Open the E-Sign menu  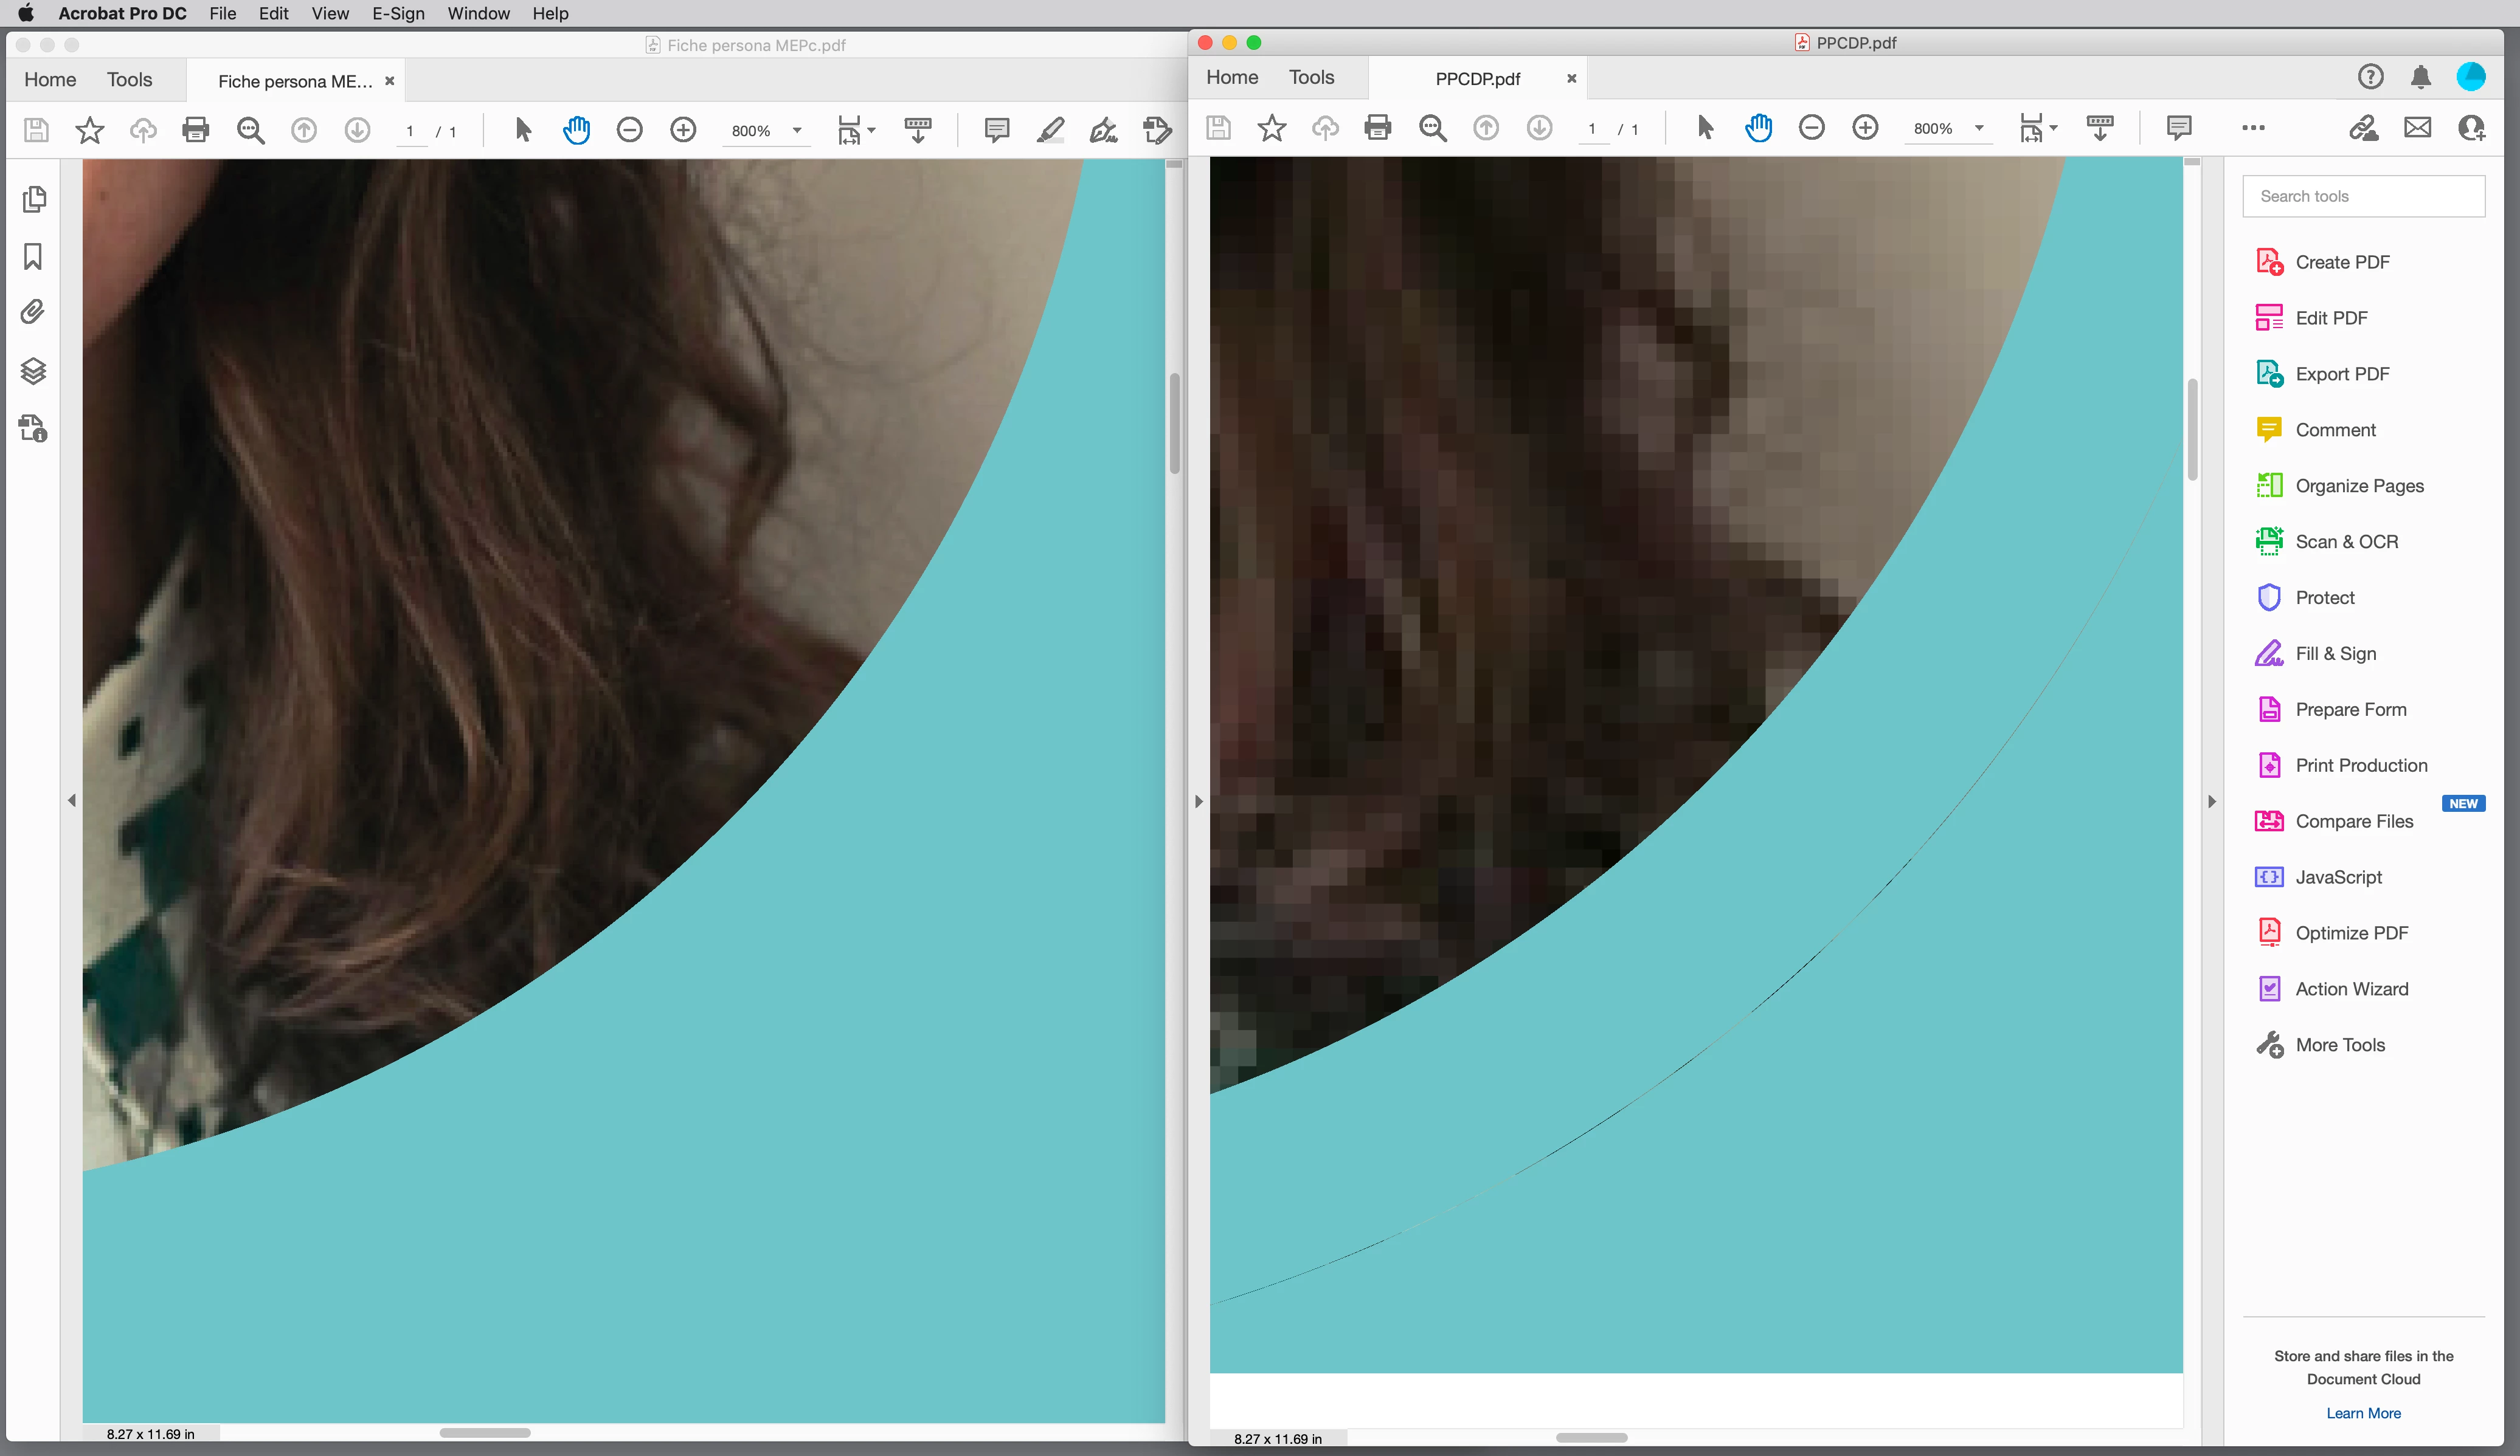(x=397, y=13)
